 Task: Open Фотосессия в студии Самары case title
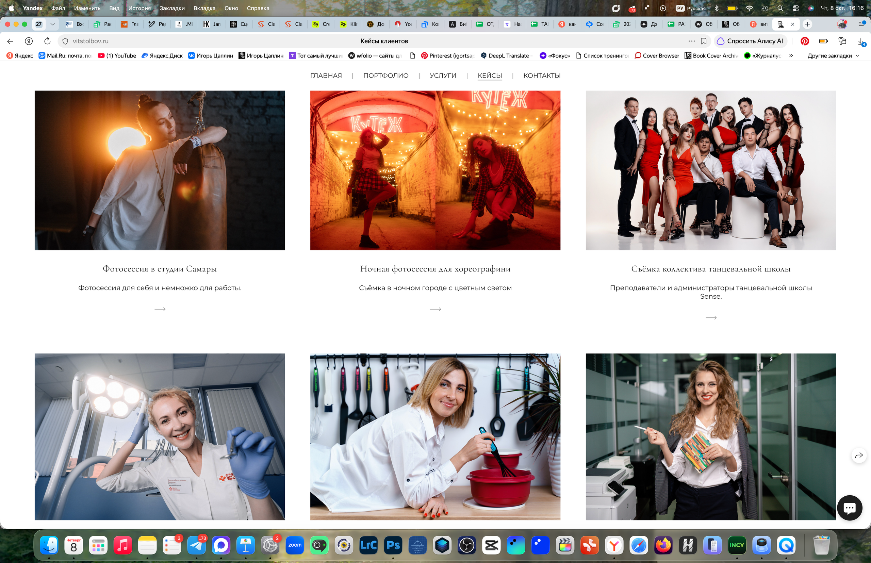click(x=160, y=269)
